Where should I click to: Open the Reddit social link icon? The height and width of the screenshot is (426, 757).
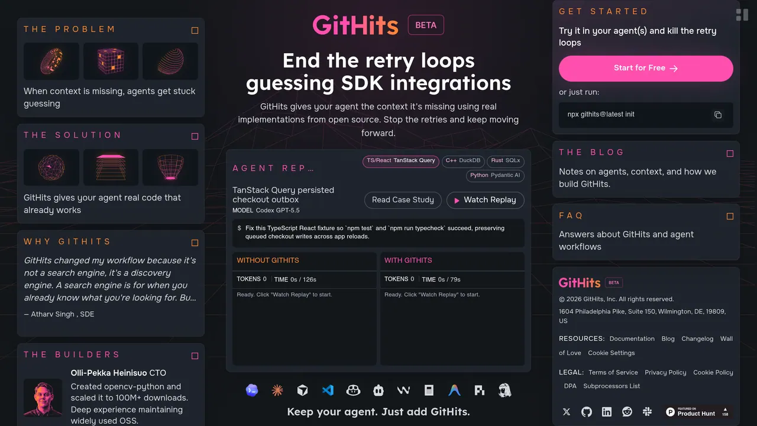(x=627, y=412)
